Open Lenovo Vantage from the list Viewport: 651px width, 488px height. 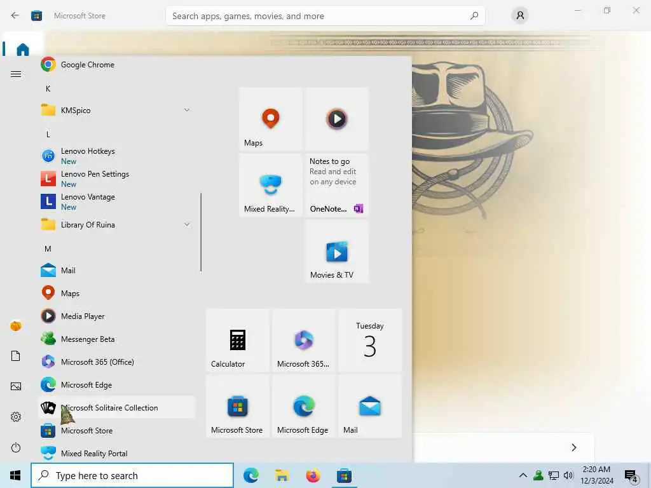click(116, 201)
